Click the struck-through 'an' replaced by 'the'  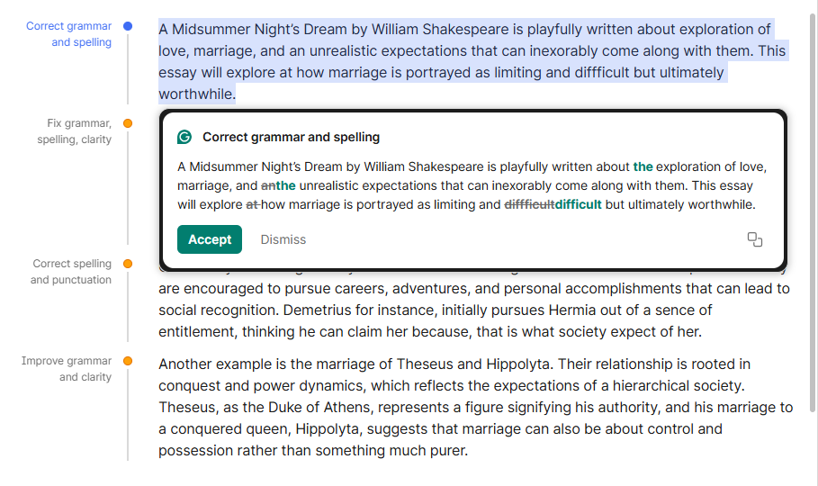(268, 185)
